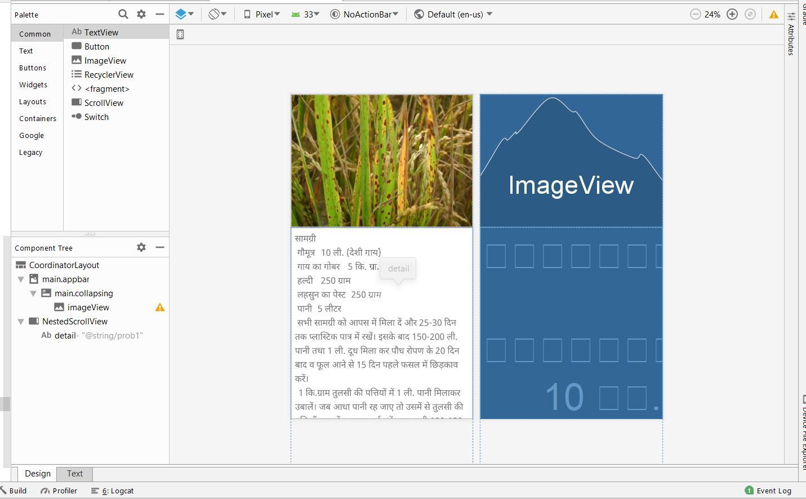806x499 pixels.
Task: Pick TextView from the palette
Action: coord(117,32)
